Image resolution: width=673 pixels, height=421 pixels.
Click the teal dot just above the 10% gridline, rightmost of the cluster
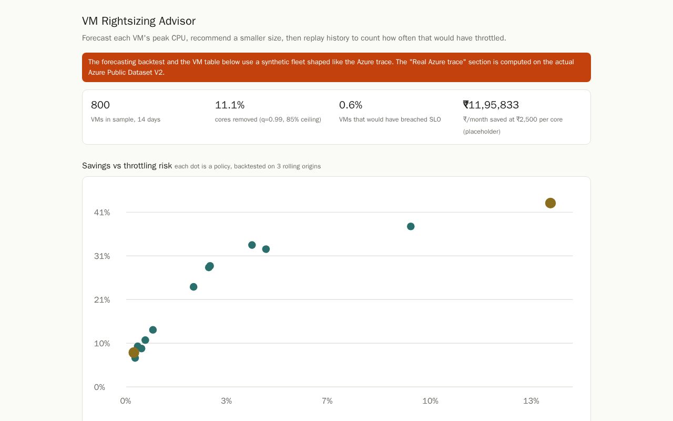(153, 330)
